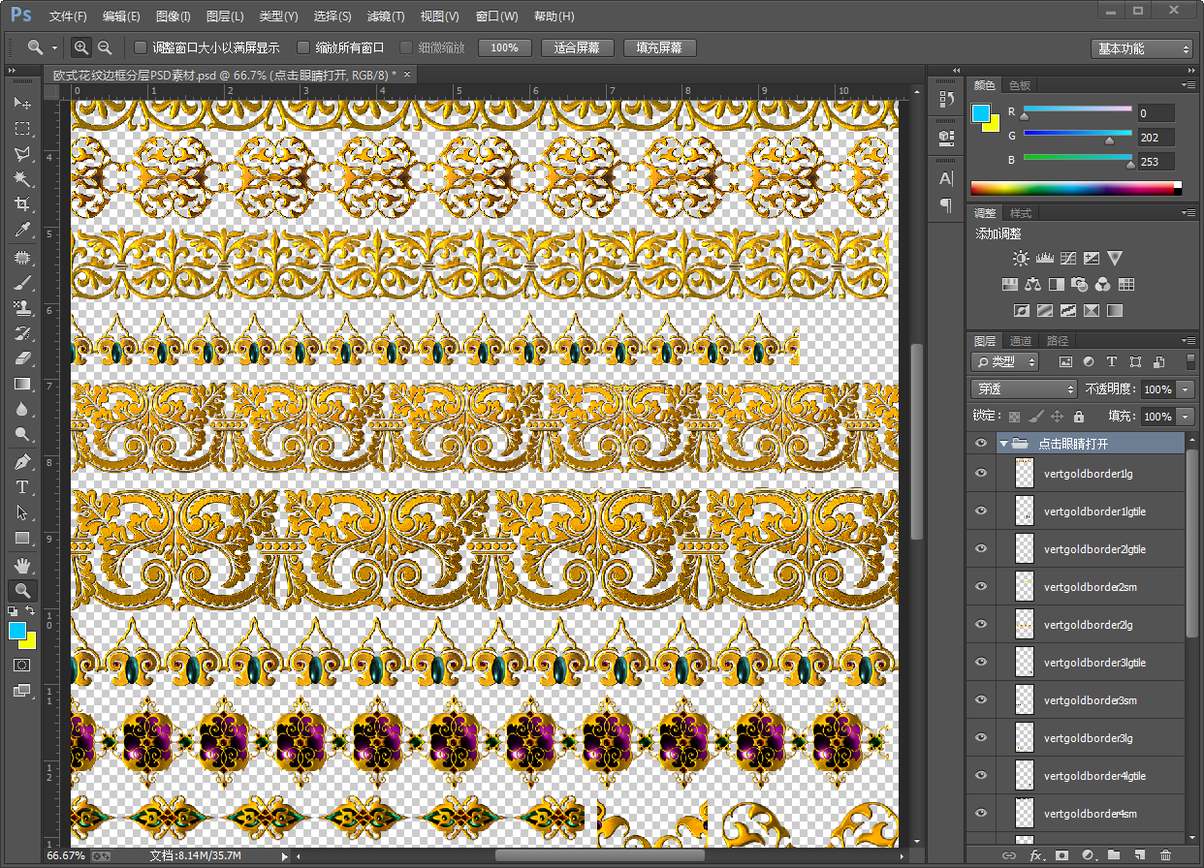Screen dimensions: 1204x868
Task: Switch to the 通道 tab
Action: tap(1020, 341)
